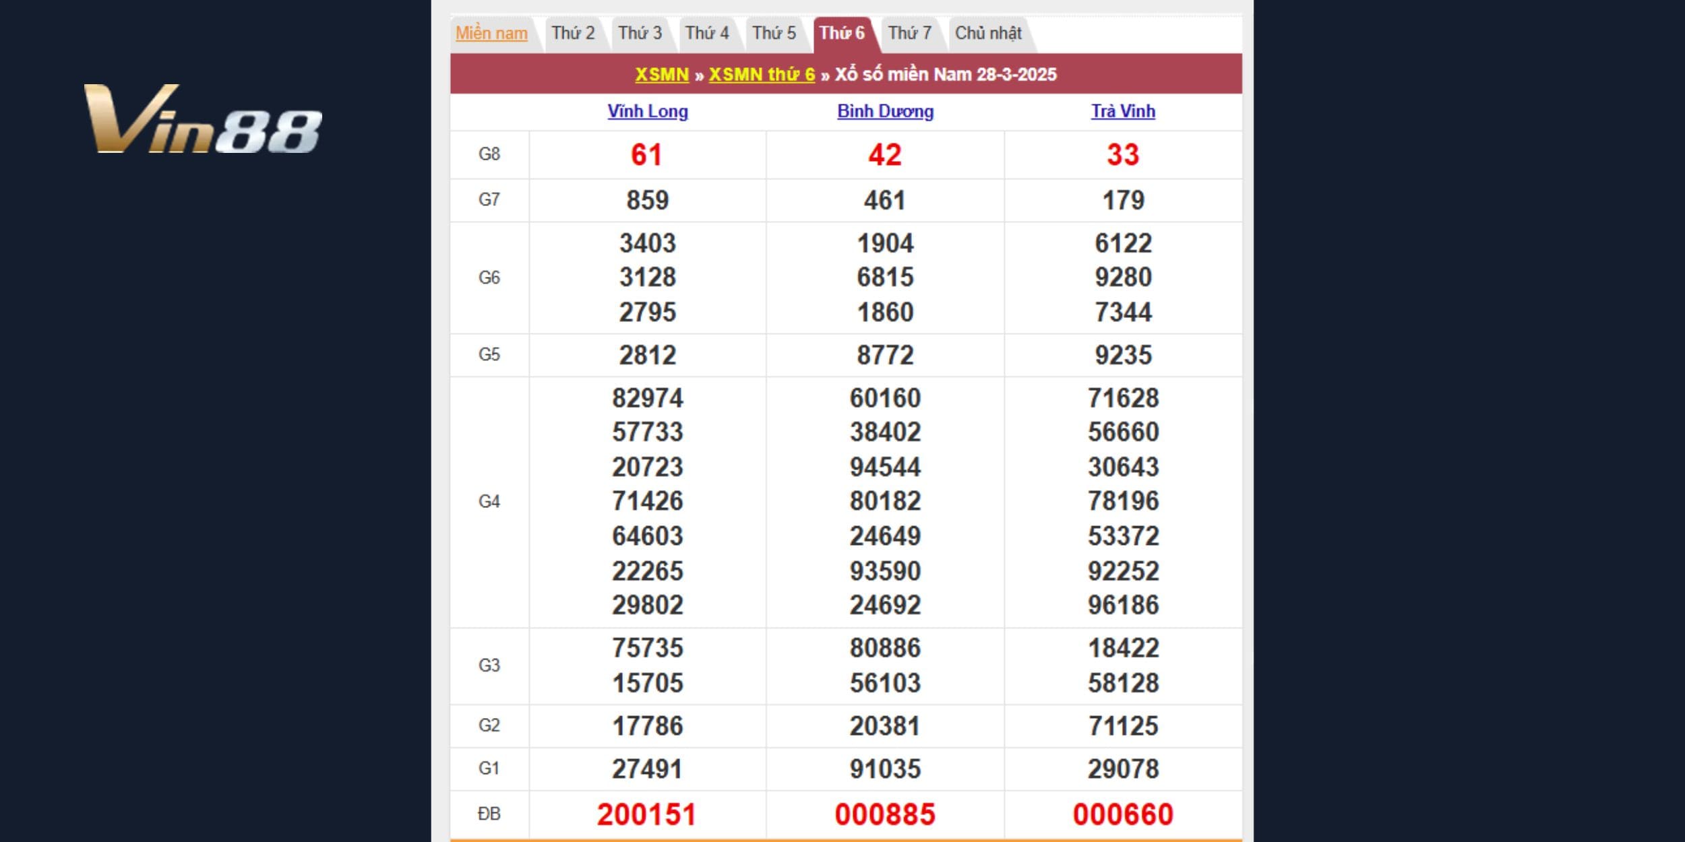Click the G1 row label
This screenshot has width=1685, height=842.
point(489,769)
